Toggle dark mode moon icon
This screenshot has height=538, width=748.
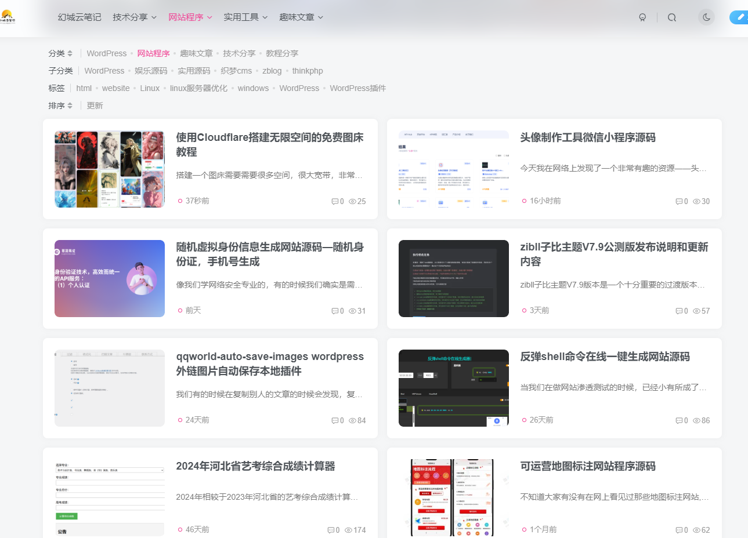click(706, 17)
